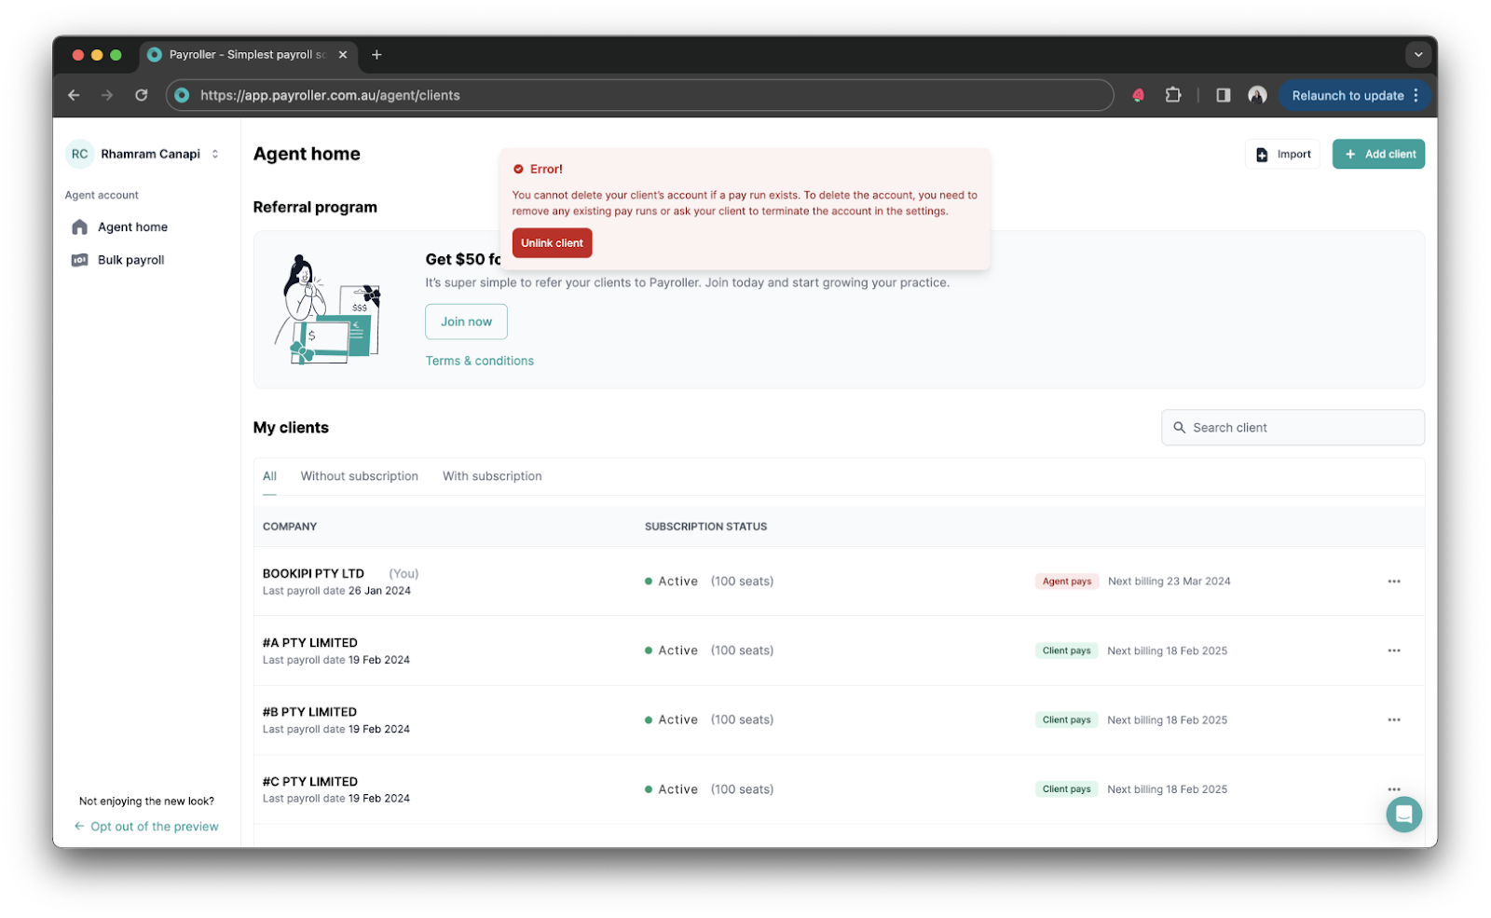Screen dimensions: 1491x918
Task: Click Next billing 23 Mar 2024 text
Action: point(1169,582)
